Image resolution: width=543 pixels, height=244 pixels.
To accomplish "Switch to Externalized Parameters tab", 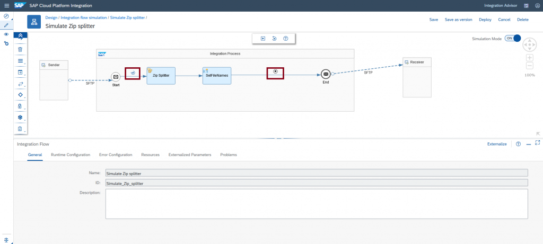I will pyautogui.click(x=190, y=155).
